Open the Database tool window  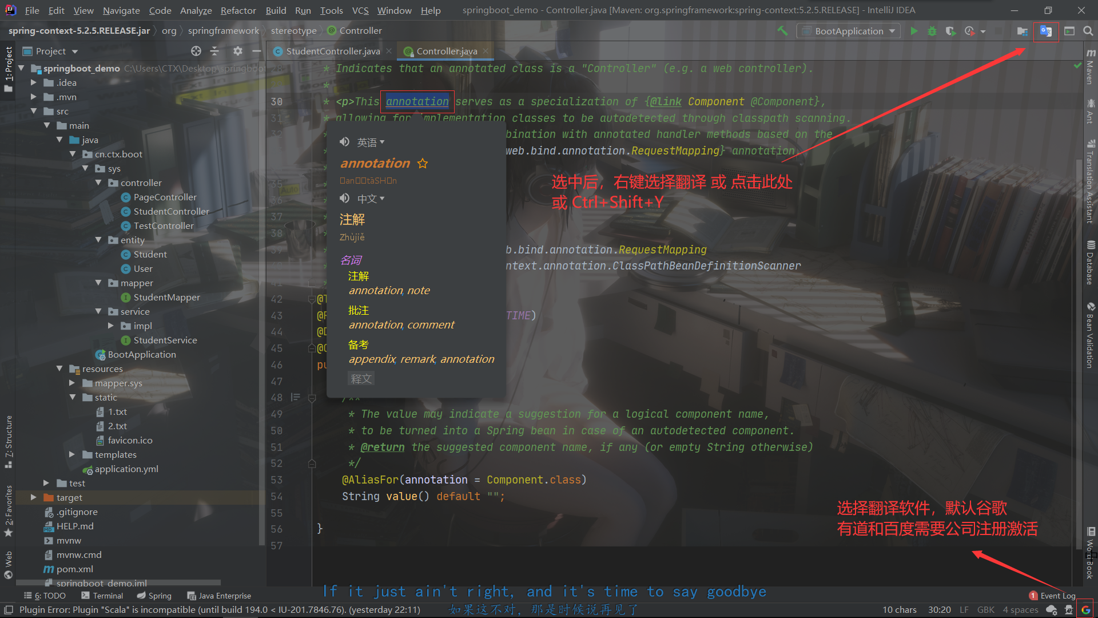1091,263
